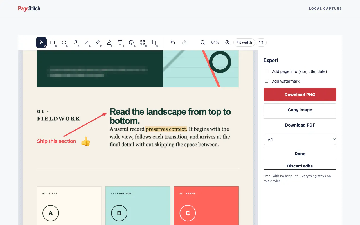
Task: Select the Line drawing tool
Action: click(86, 42)
